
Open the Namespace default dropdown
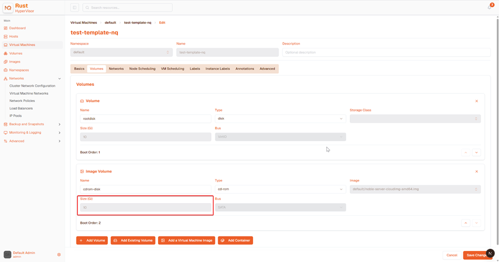click(121, 52)
